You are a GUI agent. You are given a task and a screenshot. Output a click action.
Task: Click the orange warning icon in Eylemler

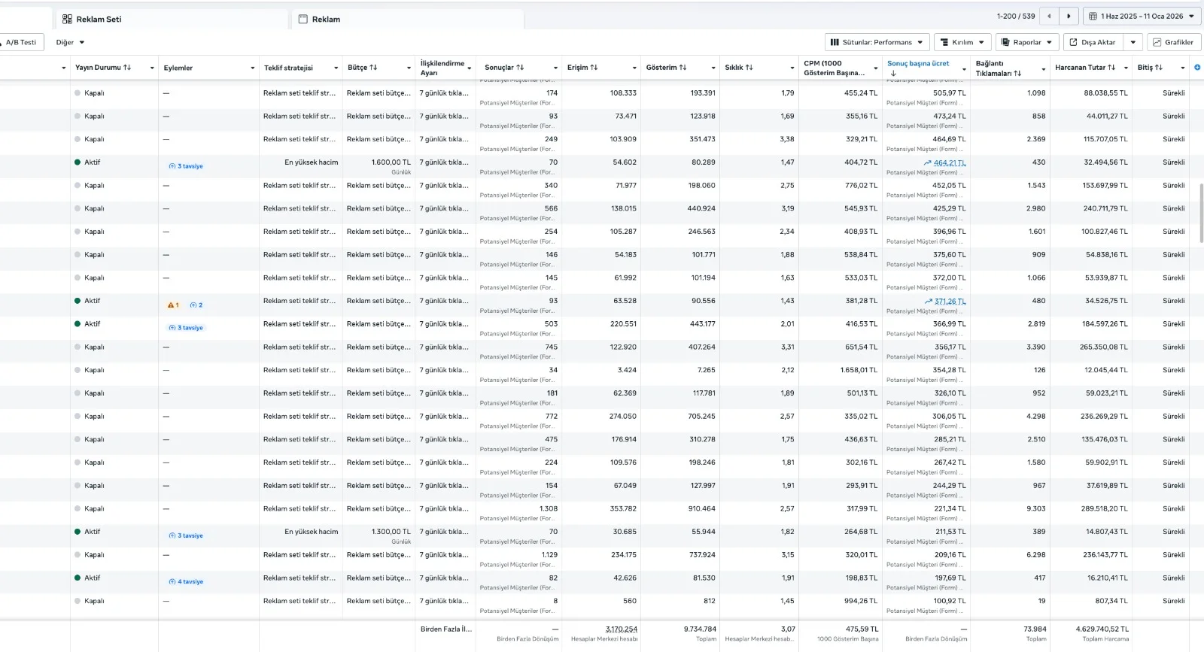pyautogui.click(x=171, y=305)
